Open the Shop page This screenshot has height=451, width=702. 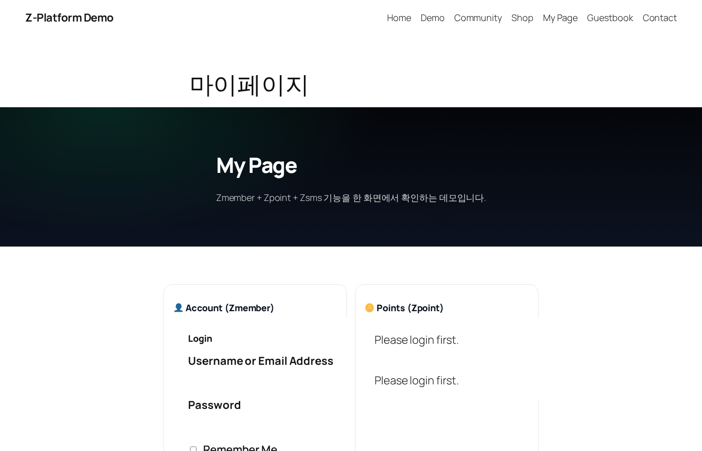point(522,18)
